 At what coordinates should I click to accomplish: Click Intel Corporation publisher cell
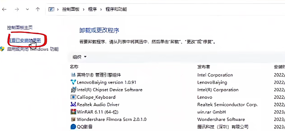point(215,75)
